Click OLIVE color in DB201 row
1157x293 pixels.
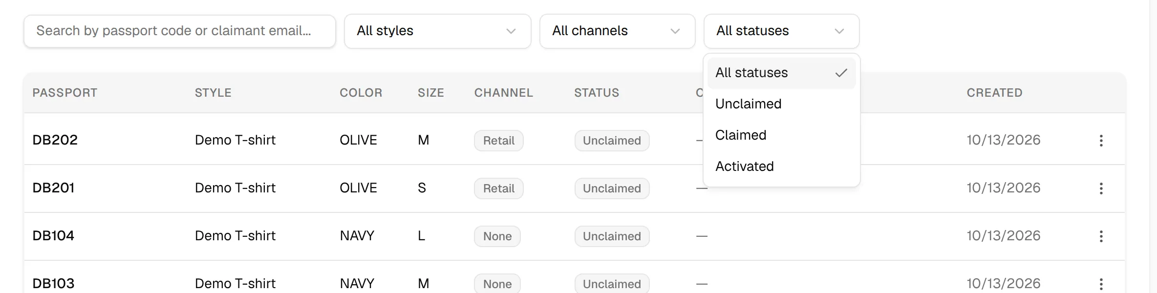[x=358, y=188]
